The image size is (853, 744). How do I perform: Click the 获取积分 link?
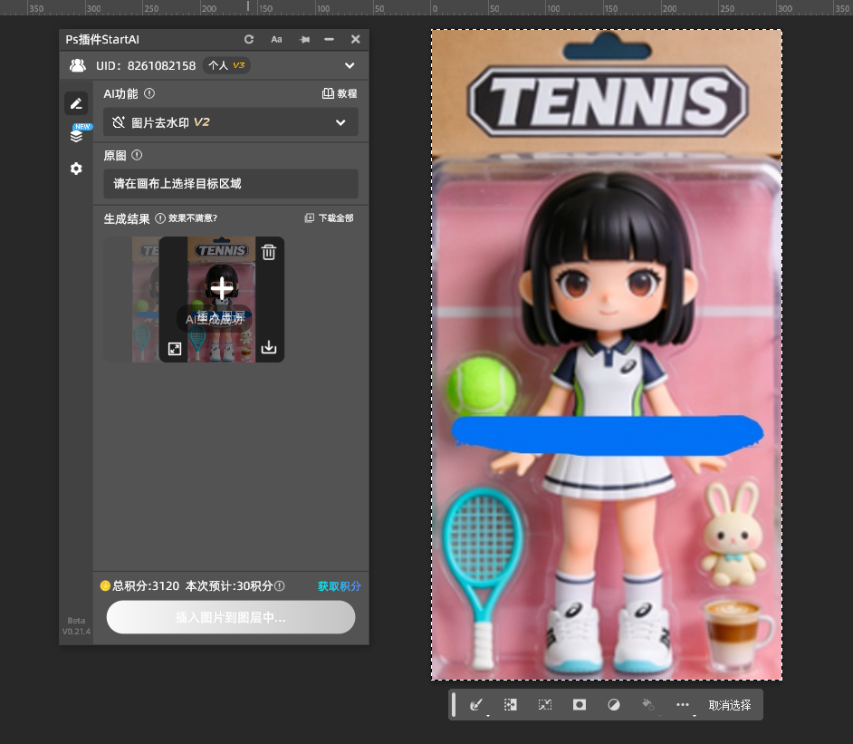[339, 586]
